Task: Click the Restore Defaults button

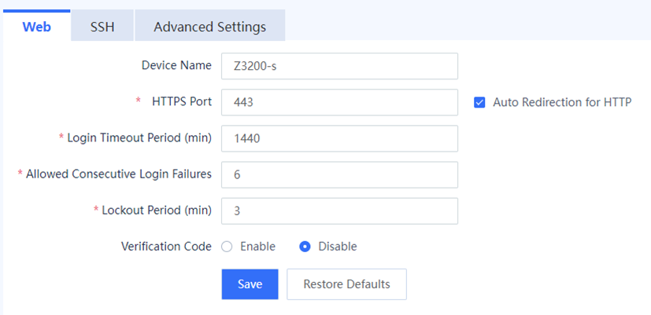Action: 346,284
